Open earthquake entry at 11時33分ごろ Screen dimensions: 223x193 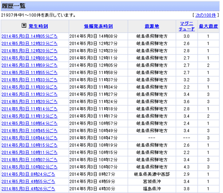pyautogui.click(x=29, y=80)
